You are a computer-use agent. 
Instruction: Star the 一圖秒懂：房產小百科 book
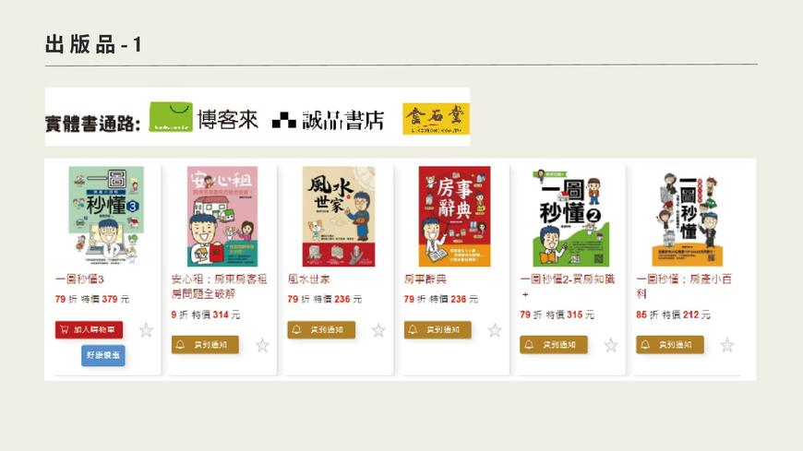(727, 346)
